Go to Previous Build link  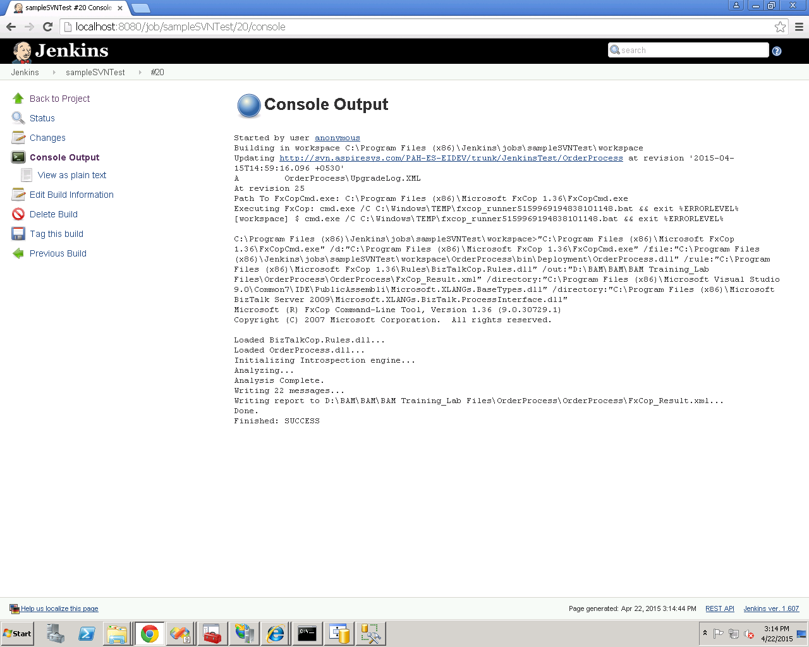tap(58, 253)
